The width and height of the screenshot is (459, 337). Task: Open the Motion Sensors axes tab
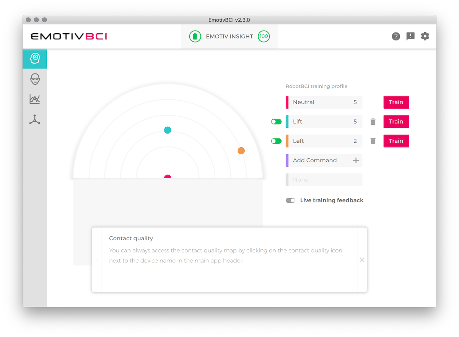pyautogui.click(x=35, y=120)
